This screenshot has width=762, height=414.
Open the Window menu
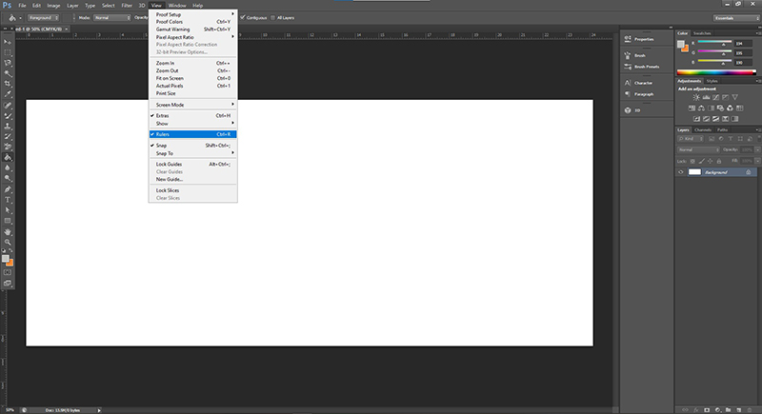pyautogui.click(x=176, y=5)
